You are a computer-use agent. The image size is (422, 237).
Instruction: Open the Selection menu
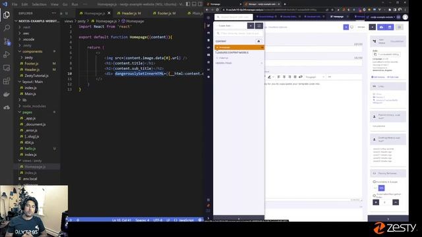coord(39,5)
